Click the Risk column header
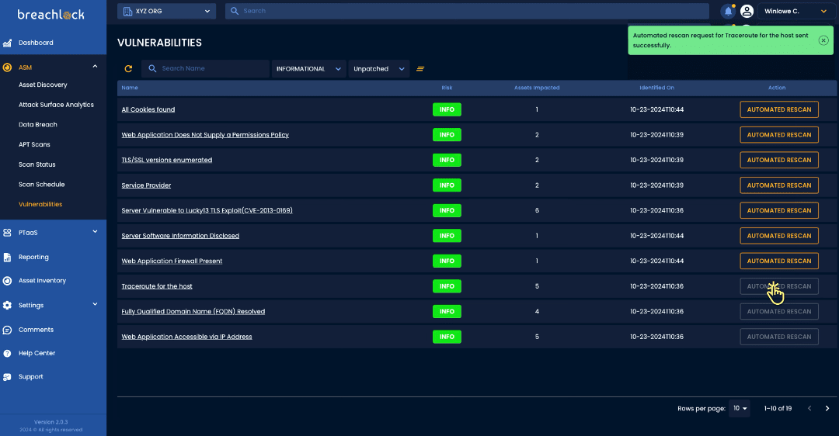Viewport: 839px width, 436px height. 447,88
